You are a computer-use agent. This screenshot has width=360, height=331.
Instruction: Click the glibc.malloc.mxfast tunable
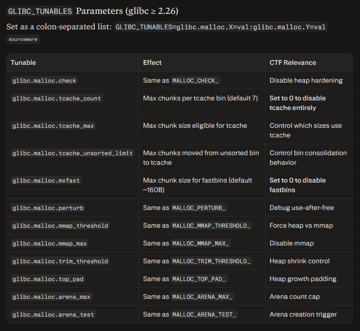(x=46, y=181)
